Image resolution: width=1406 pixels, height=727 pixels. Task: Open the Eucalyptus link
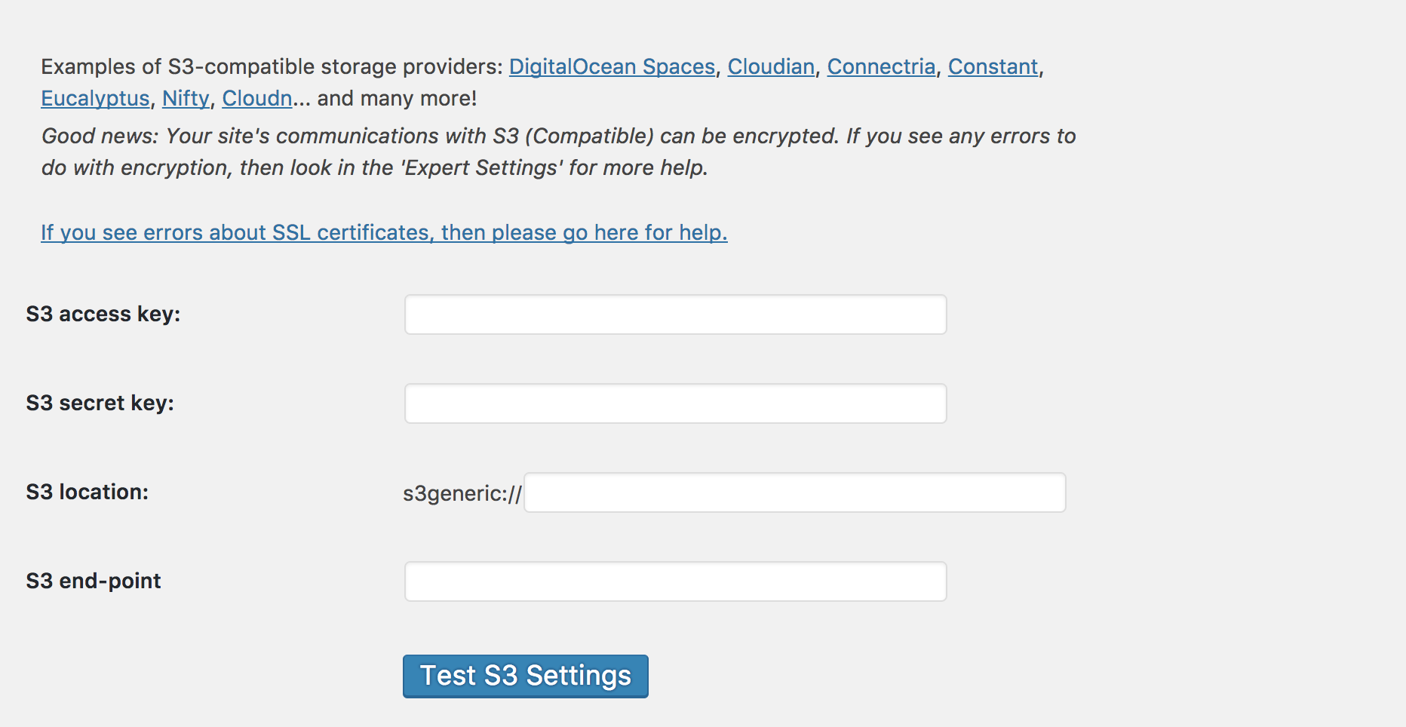coord(95,99)
